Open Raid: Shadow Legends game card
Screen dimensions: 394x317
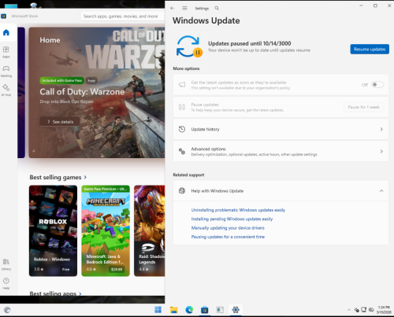click(x=150, y=230)
